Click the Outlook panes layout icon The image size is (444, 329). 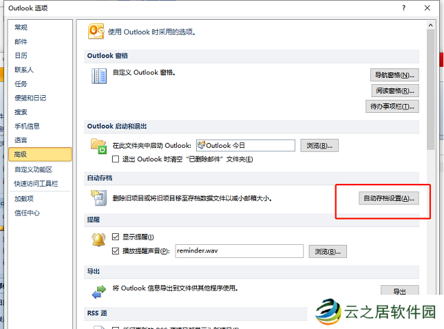coord(99,76)
